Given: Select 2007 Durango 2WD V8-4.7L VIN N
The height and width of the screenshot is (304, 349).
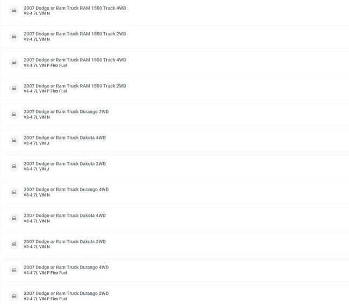Looking at the screenshot, I should [x=174, y=114].
